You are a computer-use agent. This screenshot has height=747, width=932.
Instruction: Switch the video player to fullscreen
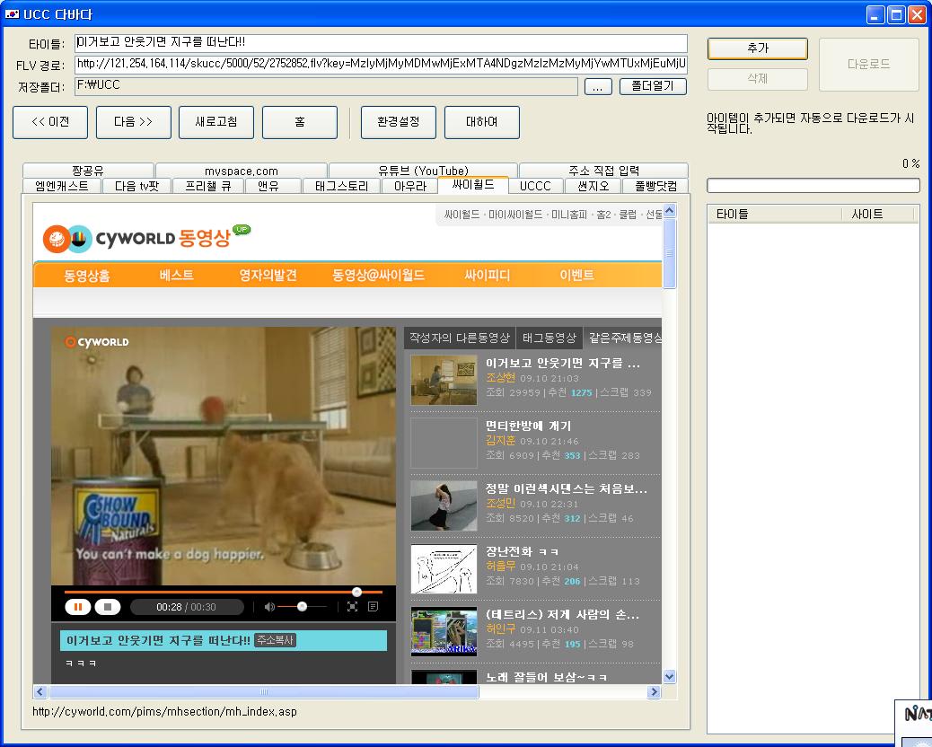point(353,607)
